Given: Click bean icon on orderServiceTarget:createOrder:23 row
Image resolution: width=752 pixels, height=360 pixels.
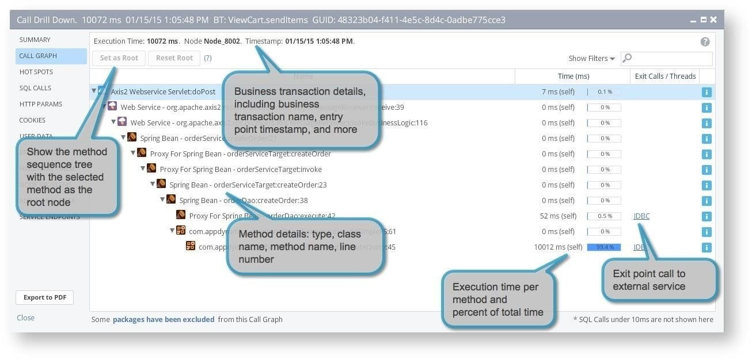Looking at the screenshot, I should (161, 184).
